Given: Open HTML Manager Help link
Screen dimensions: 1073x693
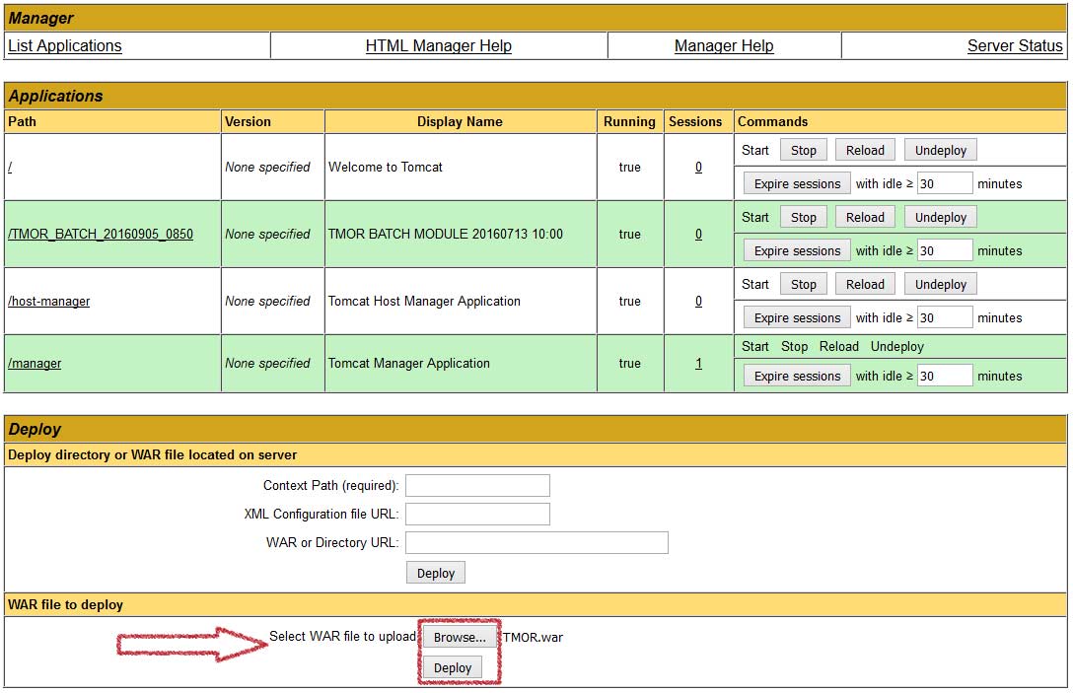Looking at the screenshot, I should (439, 45).
